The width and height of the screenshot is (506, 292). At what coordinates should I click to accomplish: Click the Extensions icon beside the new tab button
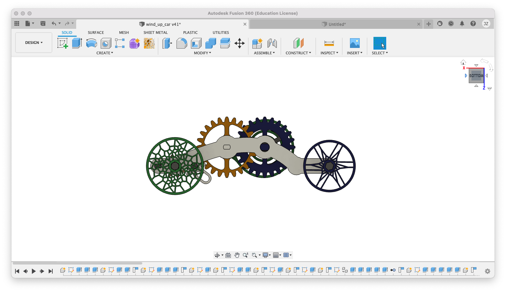tap(440, 23)
